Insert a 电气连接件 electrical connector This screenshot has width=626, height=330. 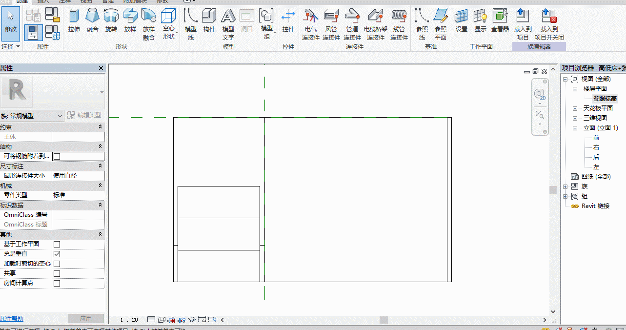click(x=311, y=24)
